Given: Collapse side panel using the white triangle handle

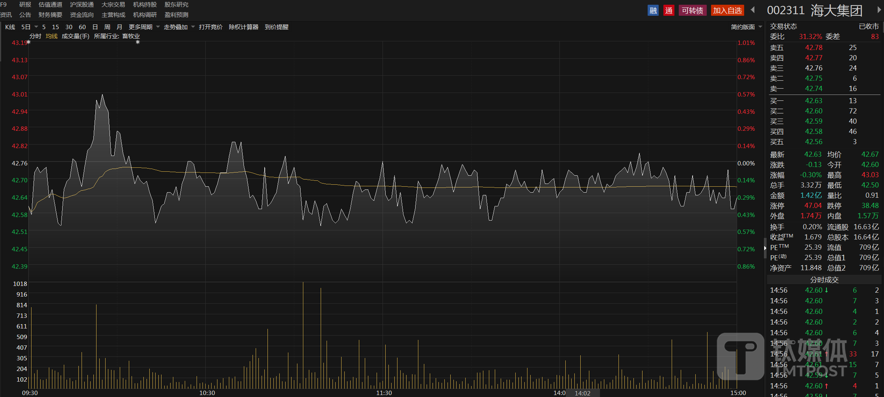Looking at the screenshot, I should point(765,248).
